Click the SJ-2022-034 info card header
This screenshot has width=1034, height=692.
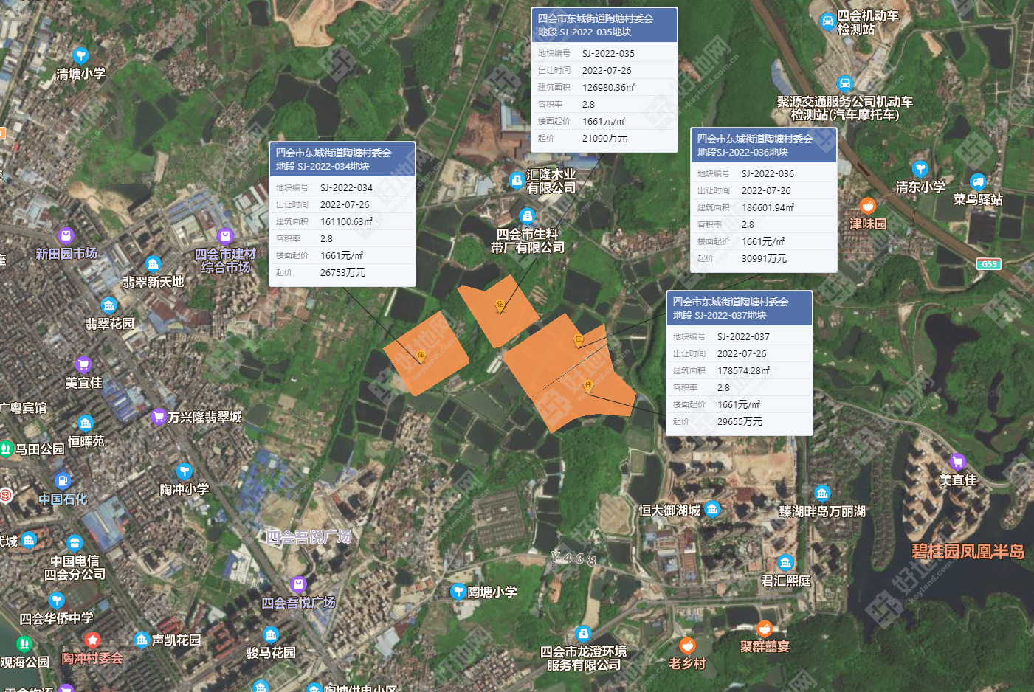(x=342, y=159)
